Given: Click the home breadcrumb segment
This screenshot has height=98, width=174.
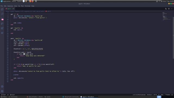Looking at the screenshot, I should [7, 11].
